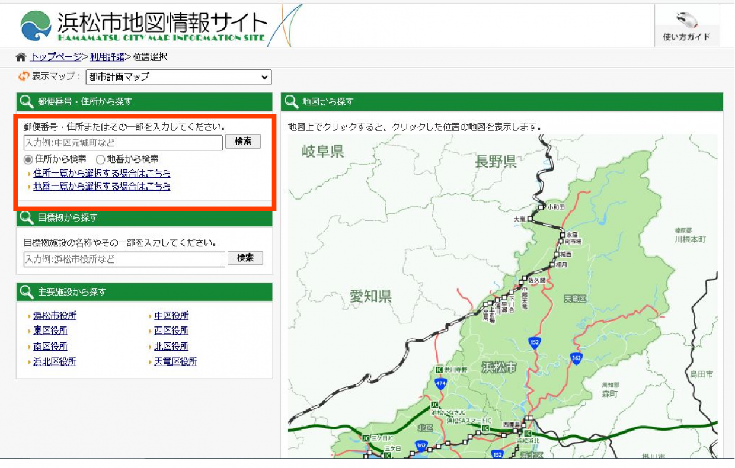Click the orange refresh icon beside 表示マップ

point(23,76)
